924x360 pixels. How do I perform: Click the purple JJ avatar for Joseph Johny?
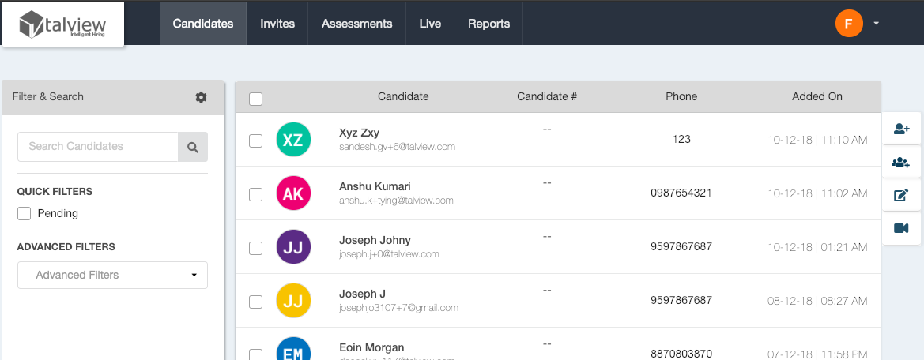click(x=293, y=246)
